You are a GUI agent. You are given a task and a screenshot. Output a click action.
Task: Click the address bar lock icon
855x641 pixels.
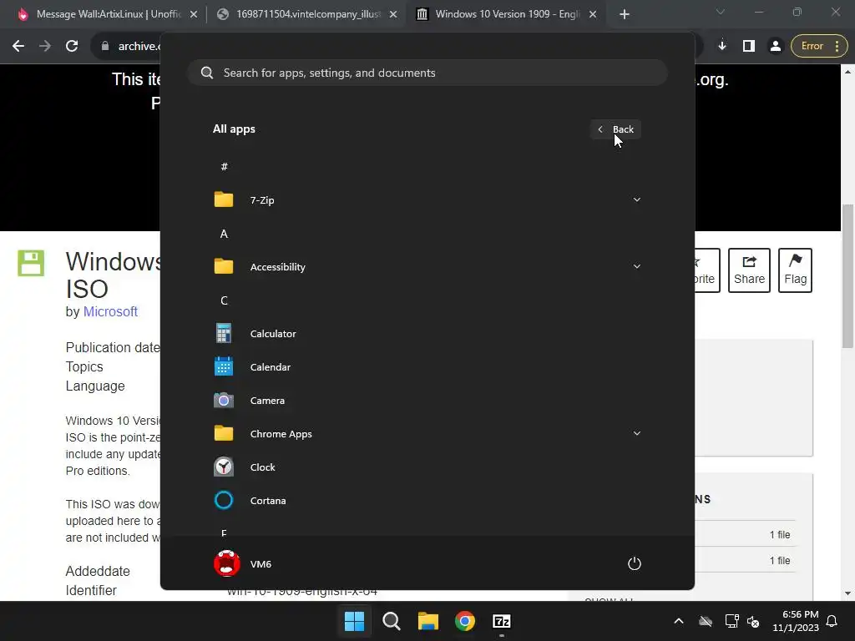(x=105, y=47)
